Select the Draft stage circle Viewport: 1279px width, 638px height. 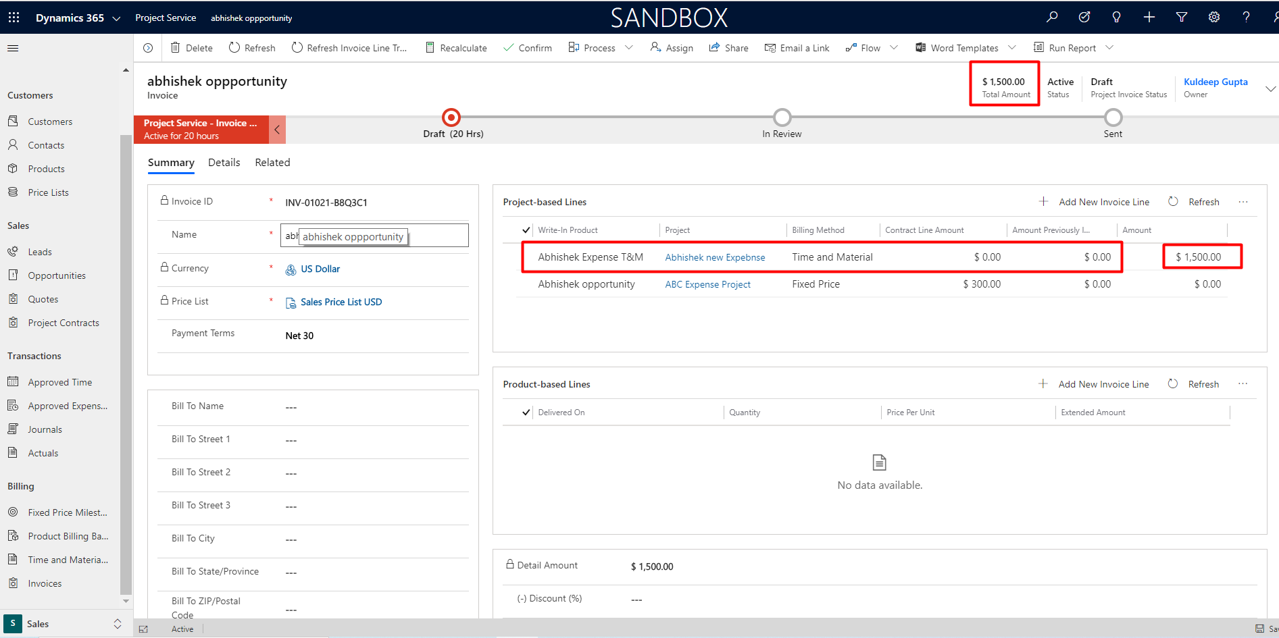pyautogui.click(x=451, y=117)
